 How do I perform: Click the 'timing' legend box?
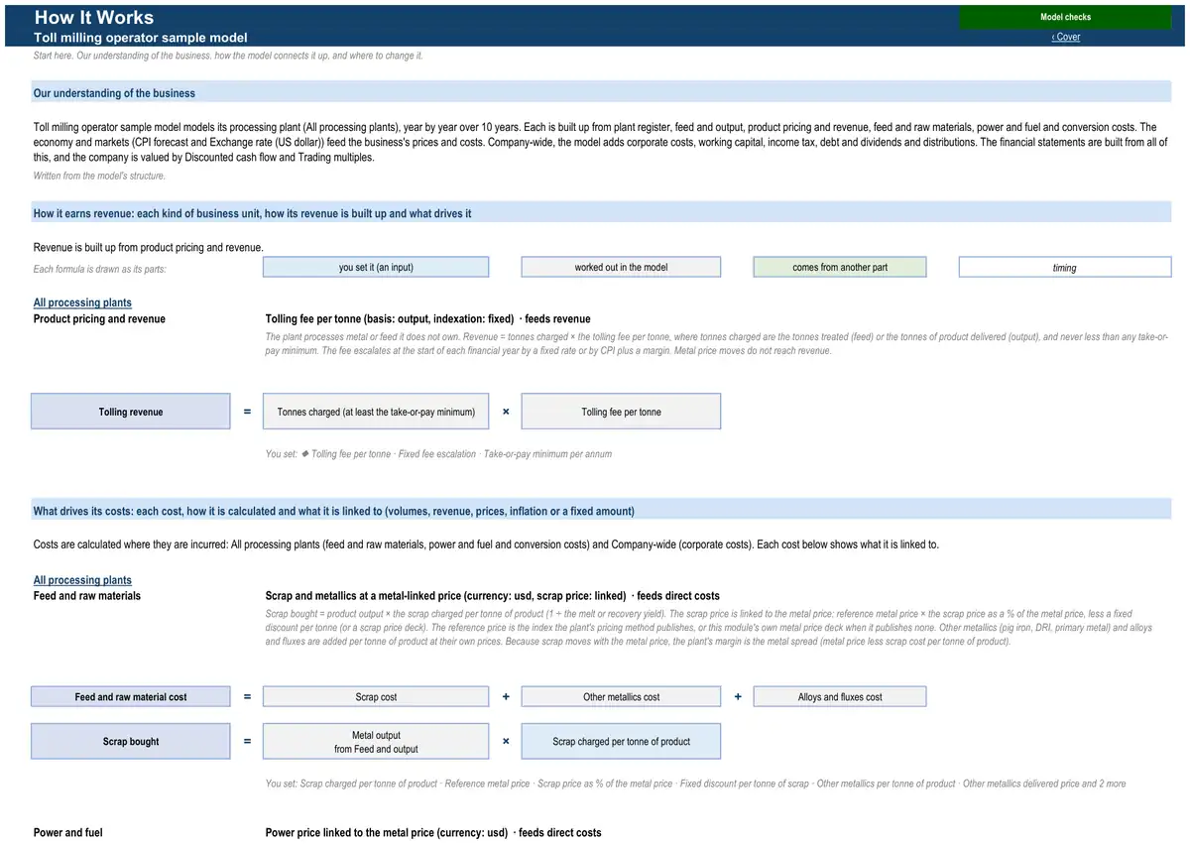[1065, 267]
